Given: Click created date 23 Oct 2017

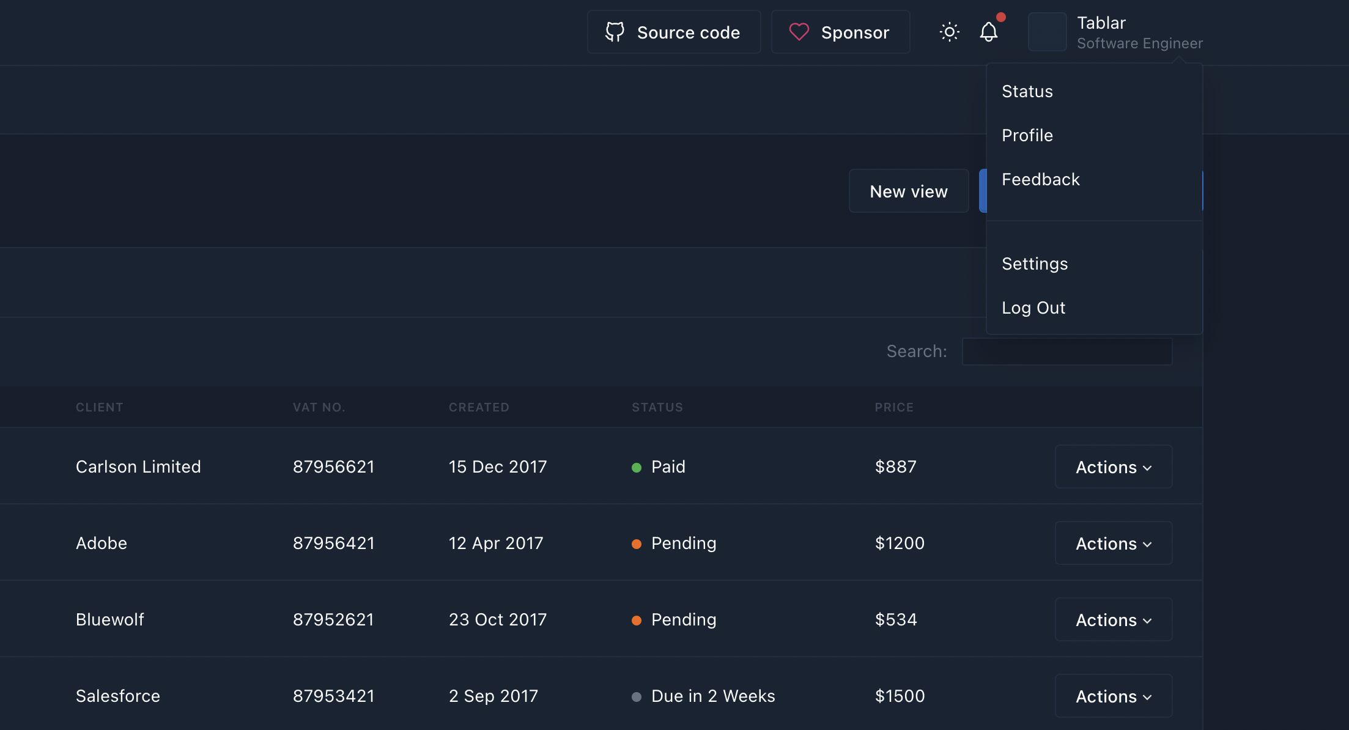Looking at the screenshot, I should click(498, 620).
